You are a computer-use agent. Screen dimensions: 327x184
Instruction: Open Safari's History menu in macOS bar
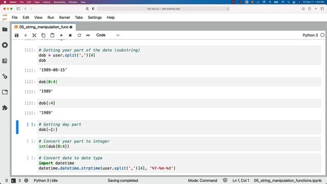46,2
